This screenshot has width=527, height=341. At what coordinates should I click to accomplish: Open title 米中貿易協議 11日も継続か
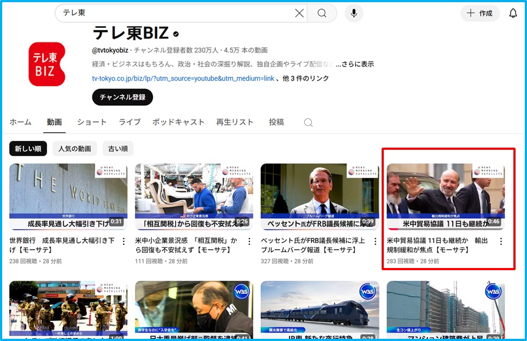(x=437, y=245)
